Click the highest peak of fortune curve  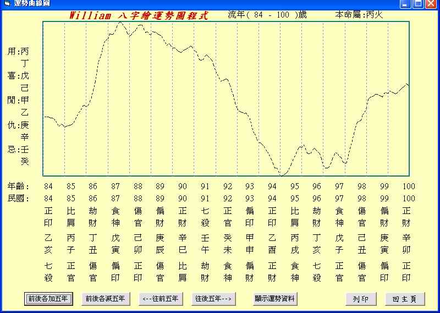click(120, 23)
